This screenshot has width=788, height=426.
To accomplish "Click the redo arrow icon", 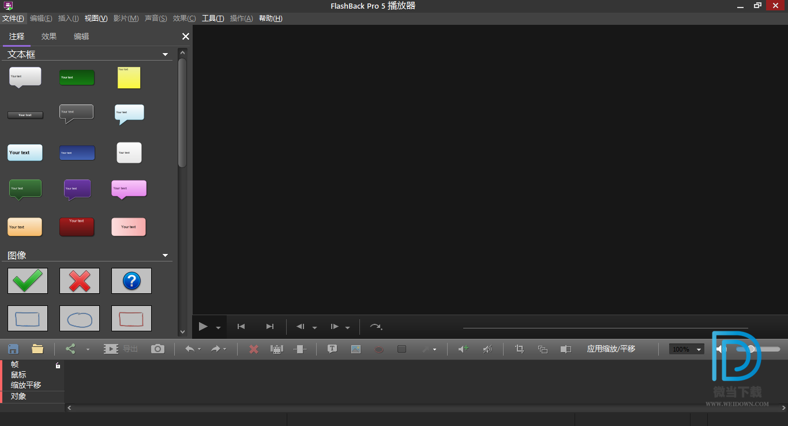I will (215, 349).
